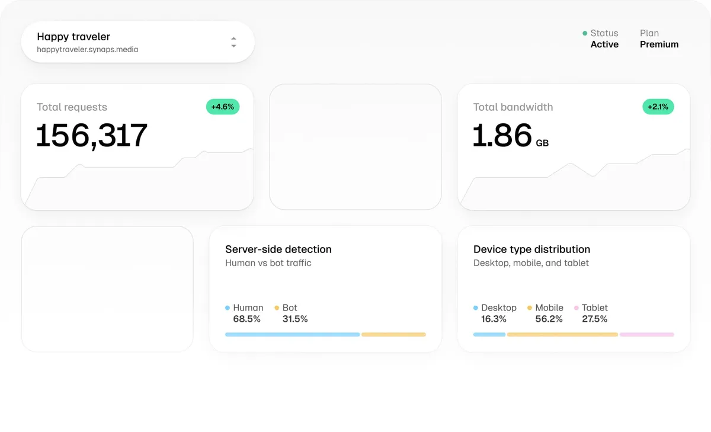The height and width of the screenshot is (432, 711).
Task: Click the 156,317 requests figure
Action: pos(91,136)
